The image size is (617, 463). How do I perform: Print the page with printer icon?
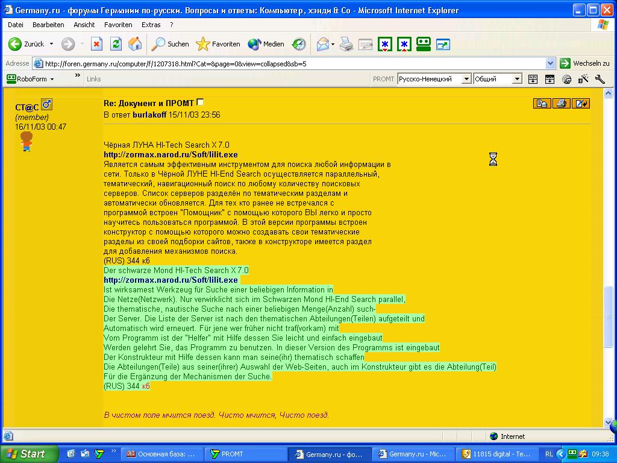(x=346, y=44)
